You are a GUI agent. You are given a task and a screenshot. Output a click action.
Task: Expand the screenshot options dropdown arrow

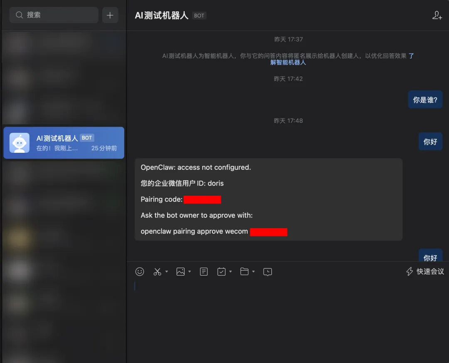coord(167,271)
